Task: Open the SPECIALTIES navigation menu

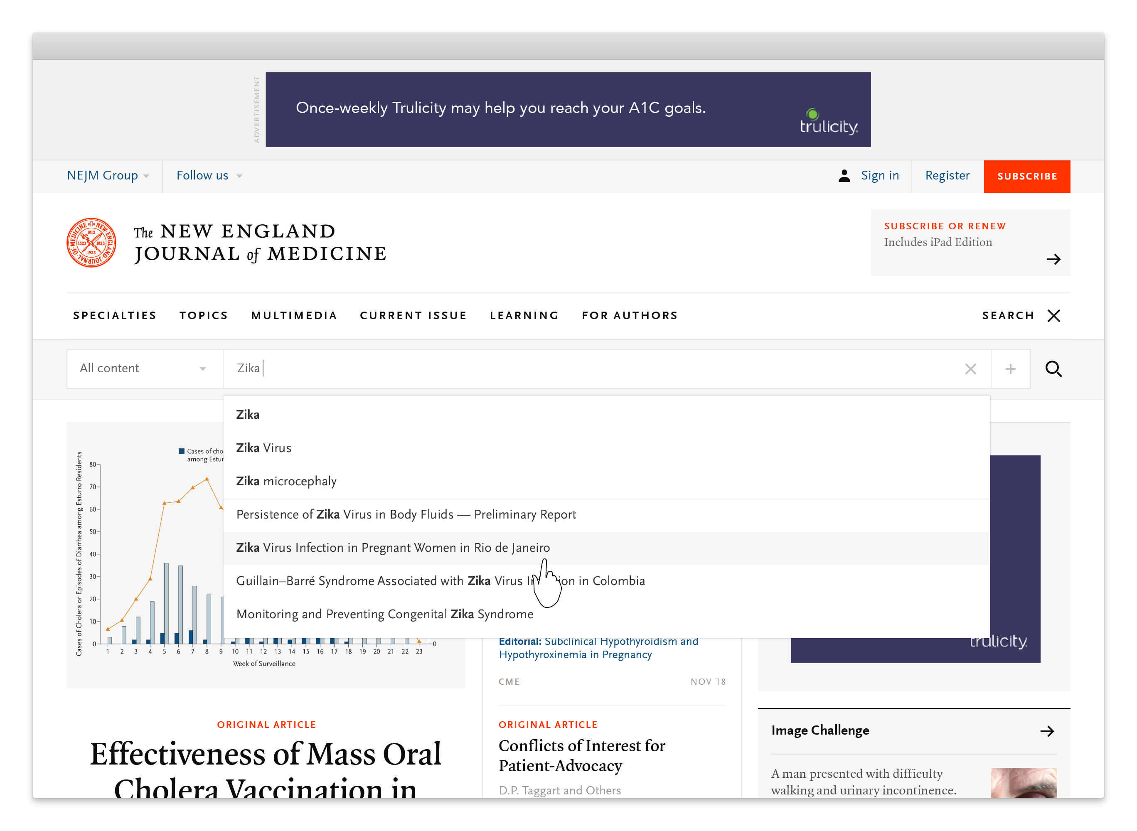Action: [x=115, y=315]
